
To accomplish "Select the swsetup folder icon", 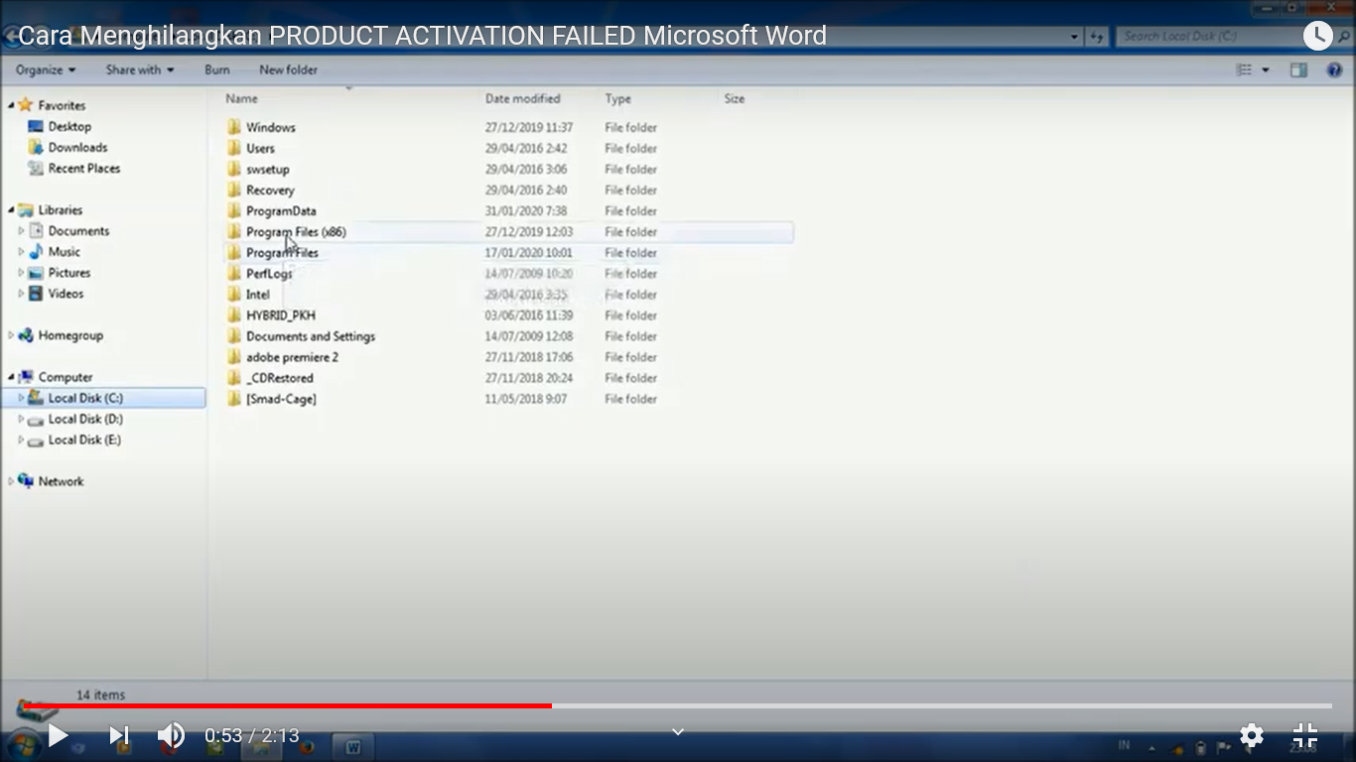I will pos(234,169).
